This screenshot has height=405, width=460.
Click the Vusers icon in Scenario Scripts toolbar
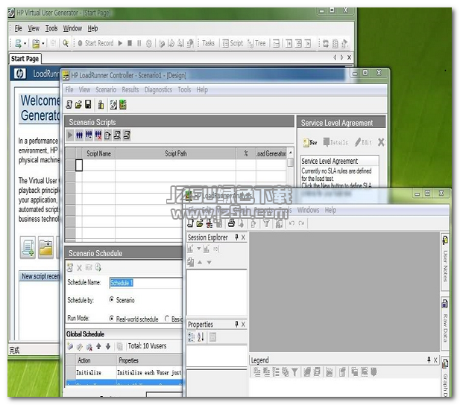coord(79,135)
